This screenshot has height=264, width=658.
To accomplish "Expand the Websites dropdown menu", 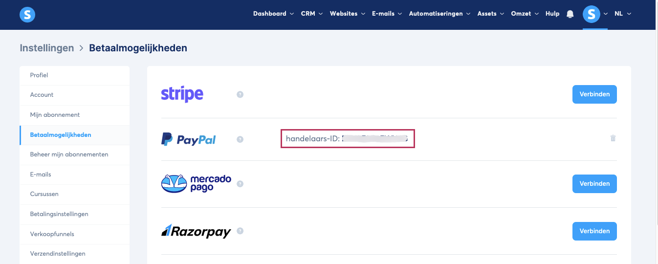I will click(x=348, y=14).
